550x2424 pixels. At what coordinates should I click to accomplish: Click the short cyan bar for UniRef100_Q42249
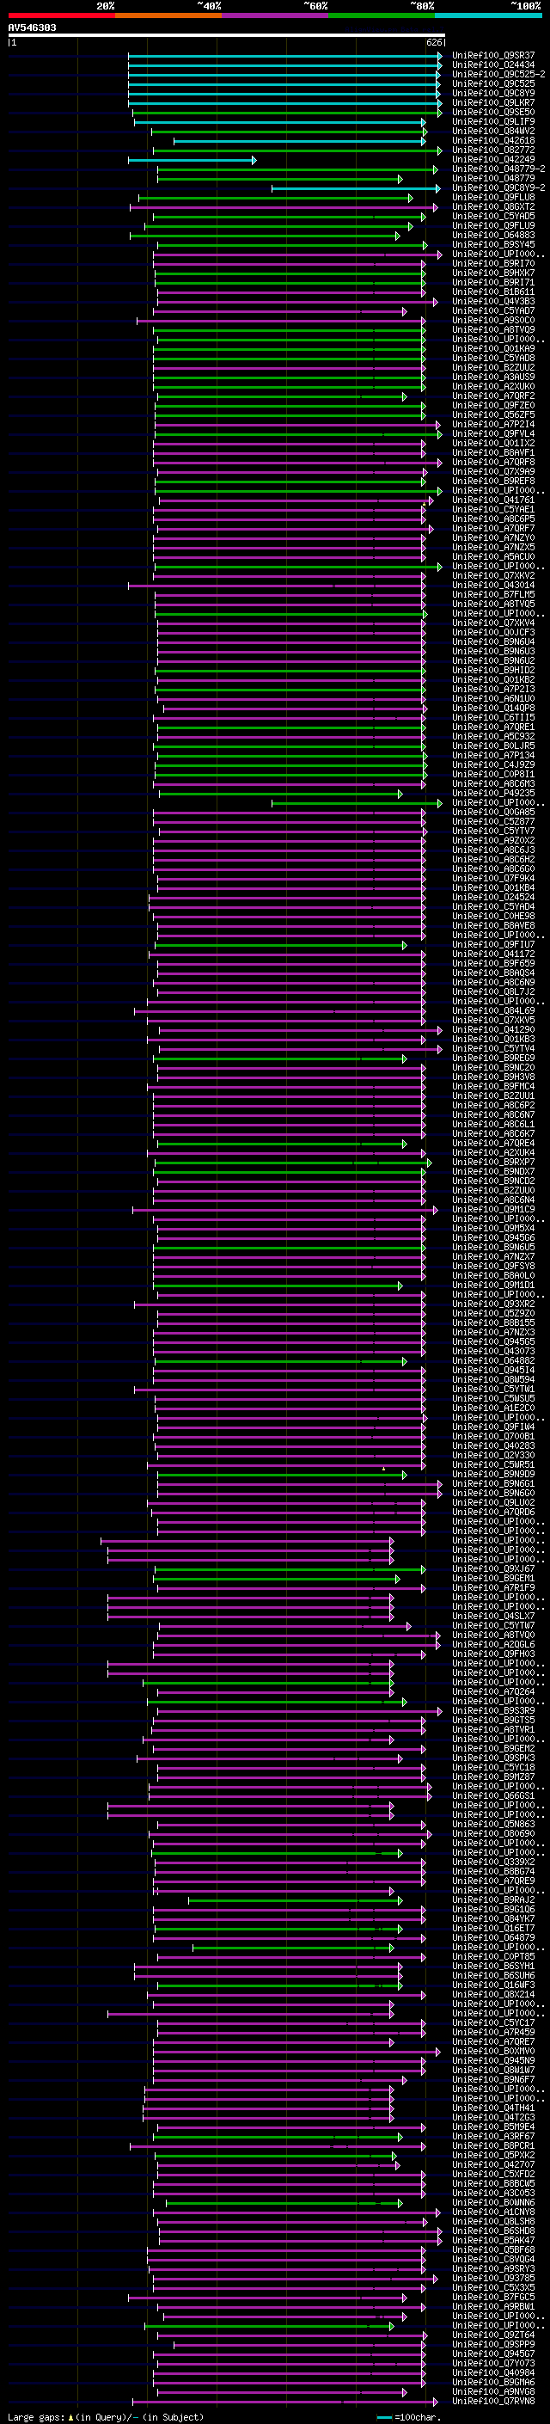[192, 161]
